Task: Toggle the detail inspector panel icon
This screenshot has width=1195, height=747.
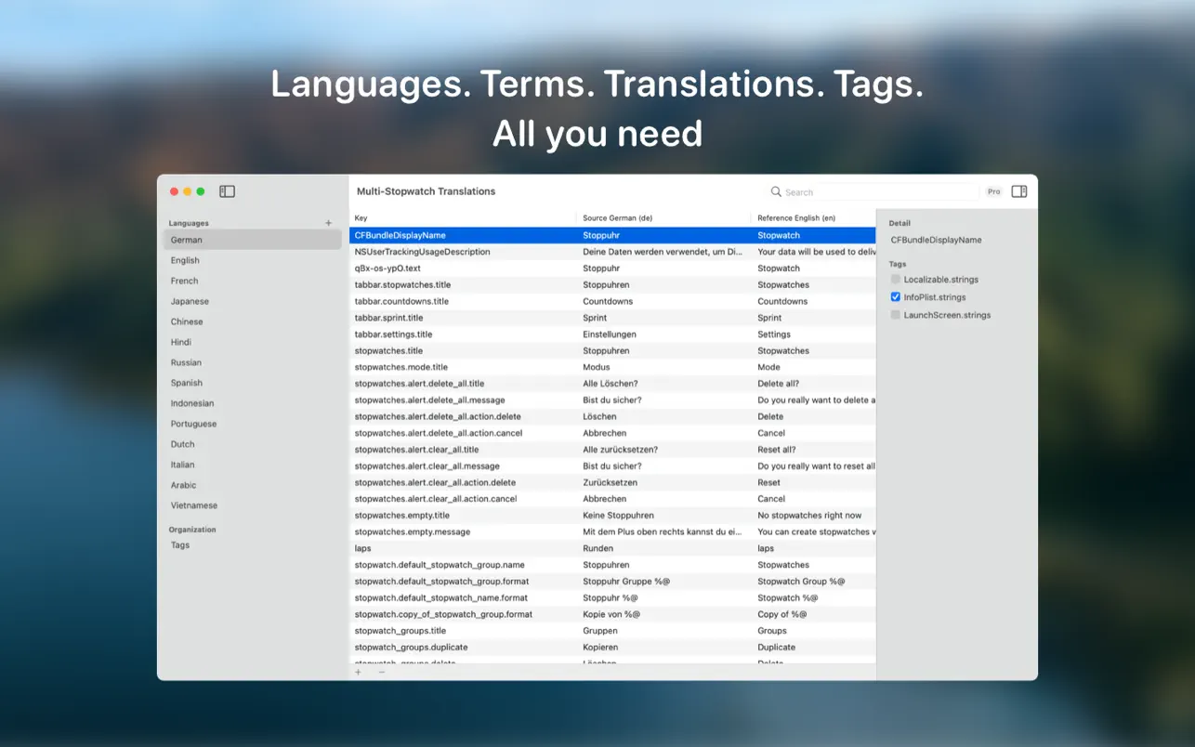Action: pyautogui.click(x=1018, y=190)
